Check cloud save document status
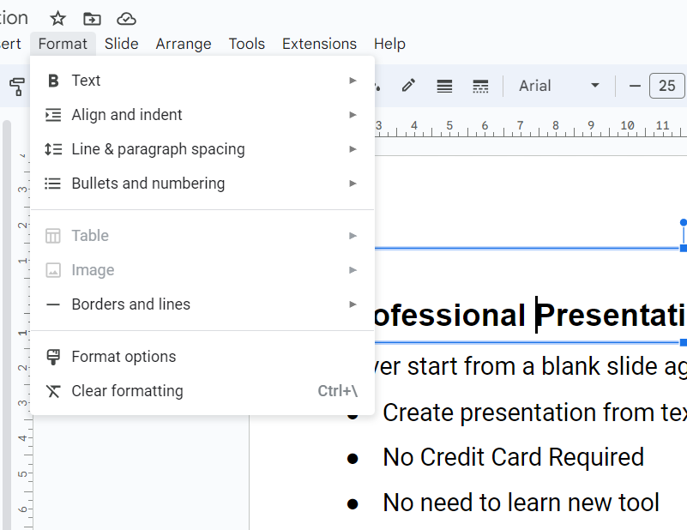Viewport: 687px width, 530px height. [x=126, y=18]
